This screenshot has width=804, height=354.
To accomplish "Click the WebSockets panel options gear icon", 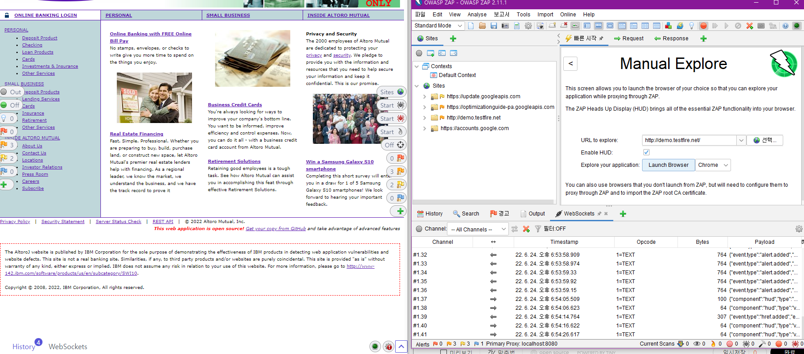I will tap(799, 229).
